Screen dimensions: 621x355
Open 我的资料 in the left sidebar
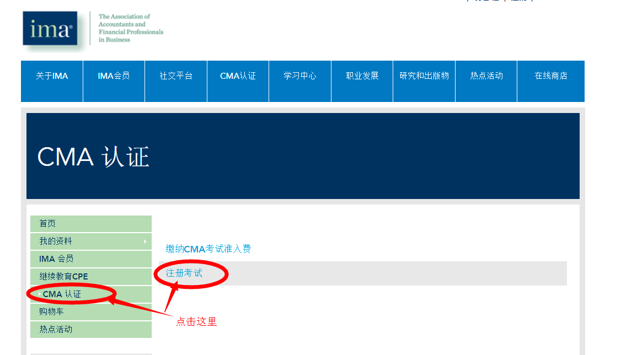click(x=56, y=241)
